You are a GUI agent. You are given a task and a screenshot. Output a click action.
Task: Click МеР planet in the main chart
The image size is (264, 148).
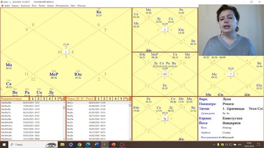click(x=54, y=74)
